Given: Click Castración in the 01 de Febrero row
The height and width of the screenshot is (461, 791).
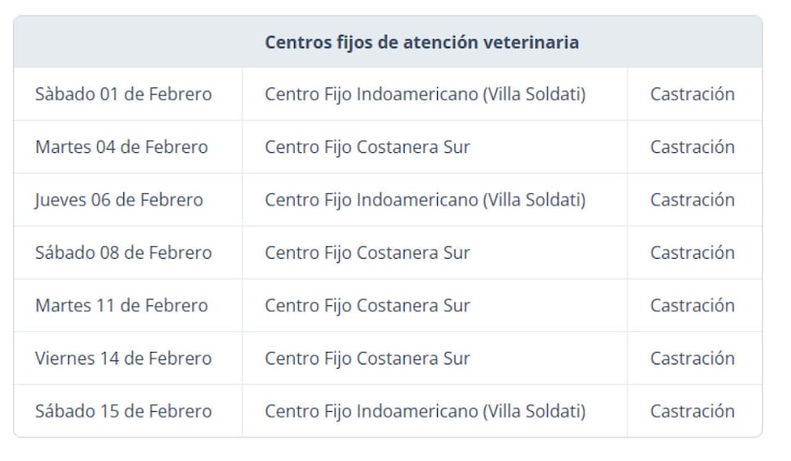Looking at the screenshot, I should (x=692, y=94).
